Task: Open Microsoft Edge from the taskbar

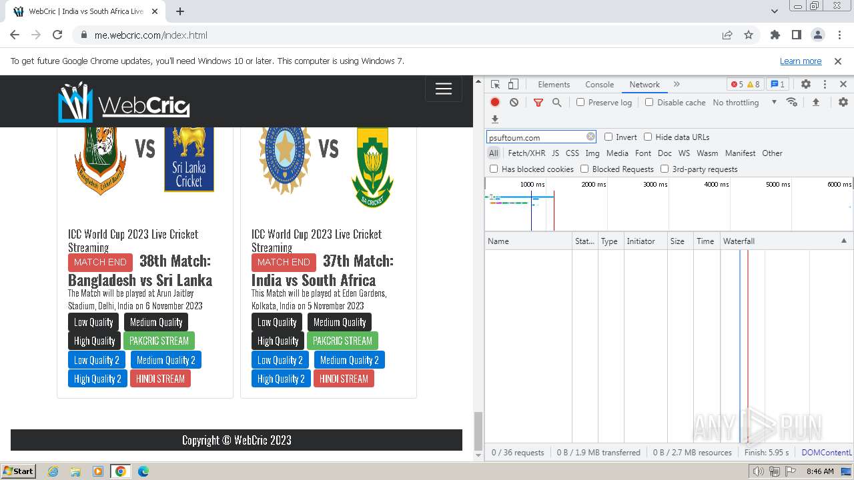Action: (x=143, y=471)
